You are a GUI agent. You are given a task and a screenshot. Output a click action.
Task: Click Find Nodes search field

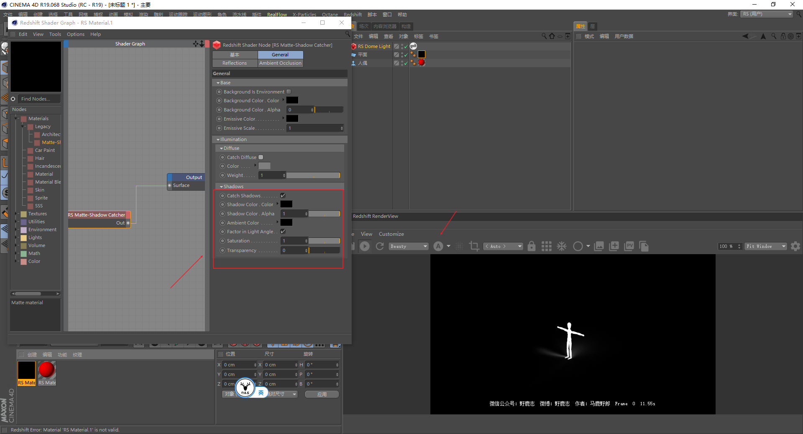click(39, 99)
